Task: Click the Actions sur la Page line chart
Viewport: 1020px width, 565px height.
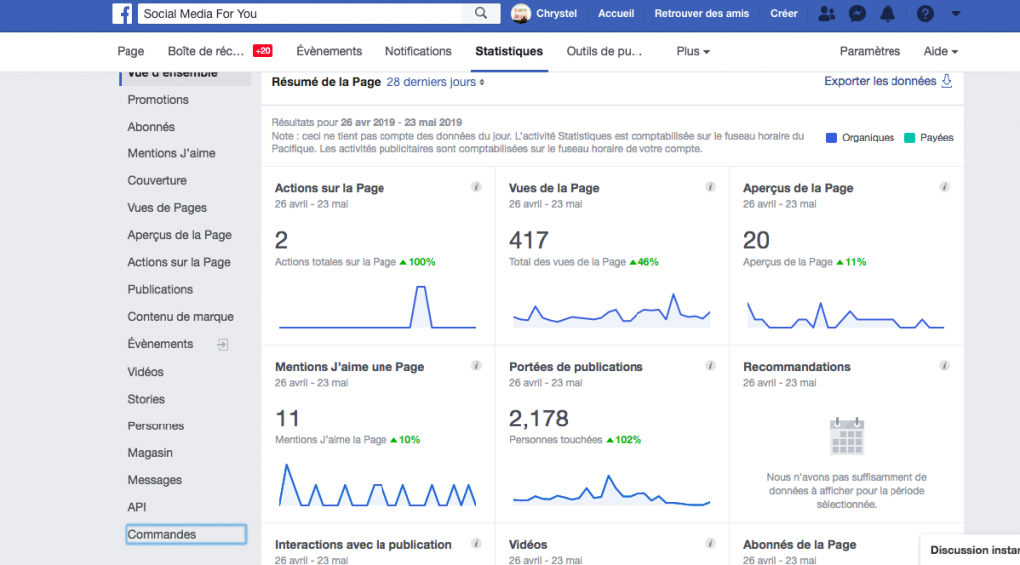Action: 378,307
